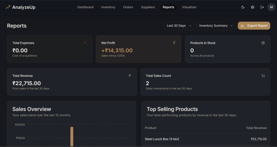The image size is (277, 147).
Task: Click rupee icon in Total Expenses card
Action: click(85, 43)
